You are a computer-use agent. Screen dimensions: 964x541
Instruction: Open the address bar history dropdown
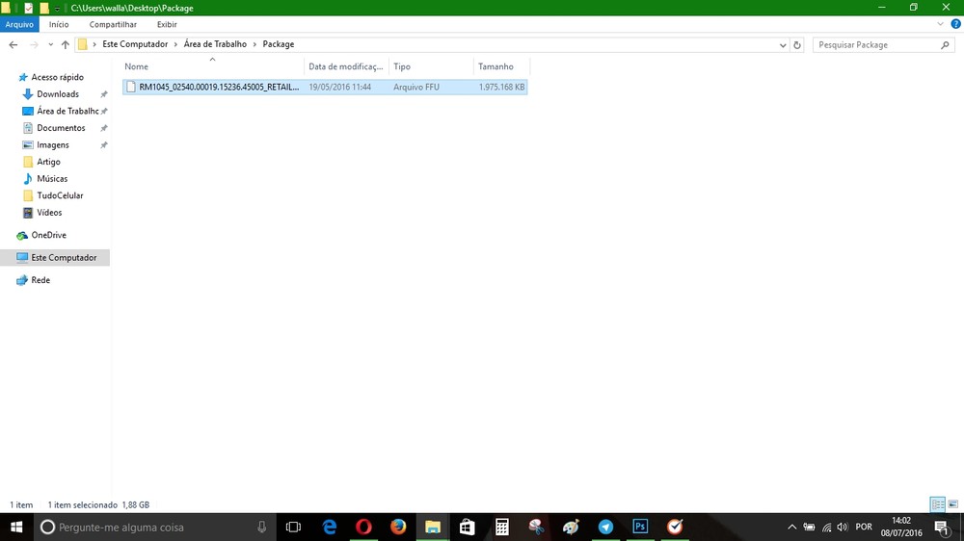click(x=782, y=44)
